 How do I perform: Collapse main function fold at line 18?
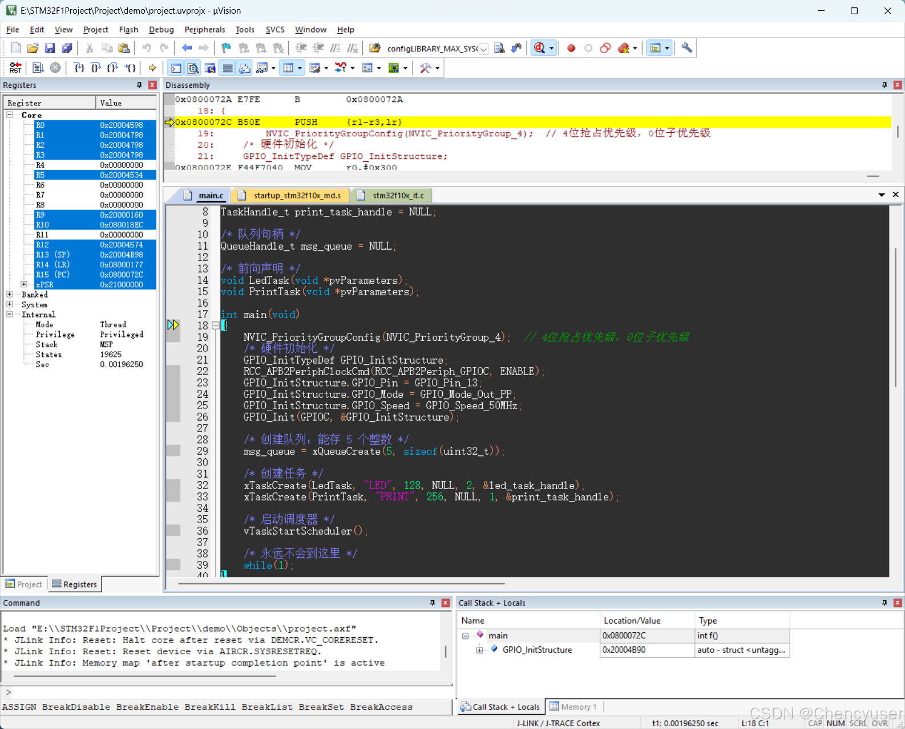[x=216, y=325]
